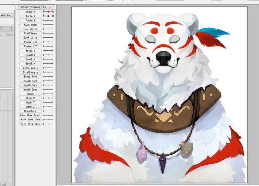Click the polar bear model in canvas

pos(159,98)
